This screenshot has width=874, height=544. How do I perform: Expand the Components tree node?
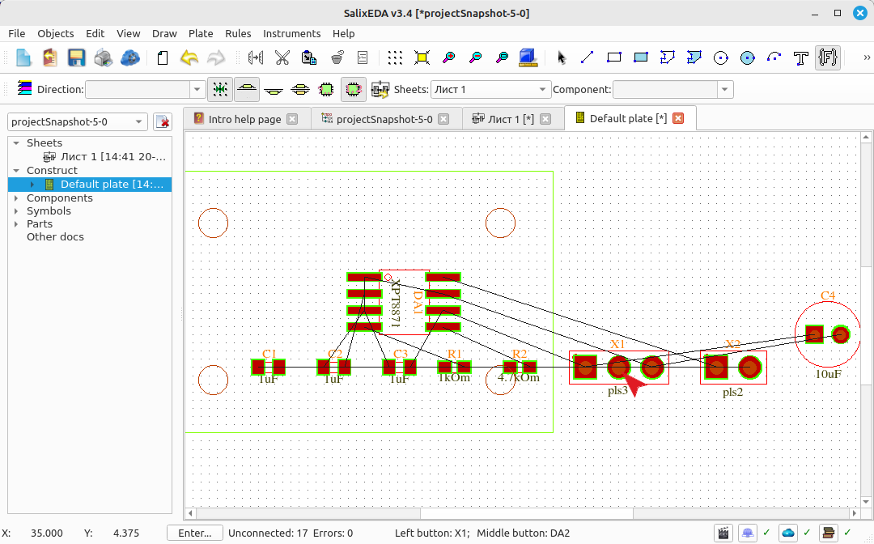[x=16, y=198]
